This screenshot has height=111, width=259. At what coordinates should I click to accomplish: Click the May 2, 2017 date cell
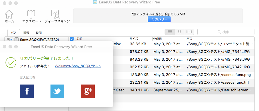[x=168, y=83]
